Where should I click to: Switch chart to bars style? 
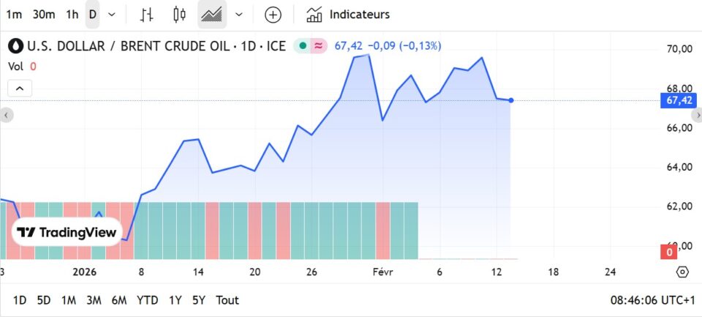pos(147,15)
